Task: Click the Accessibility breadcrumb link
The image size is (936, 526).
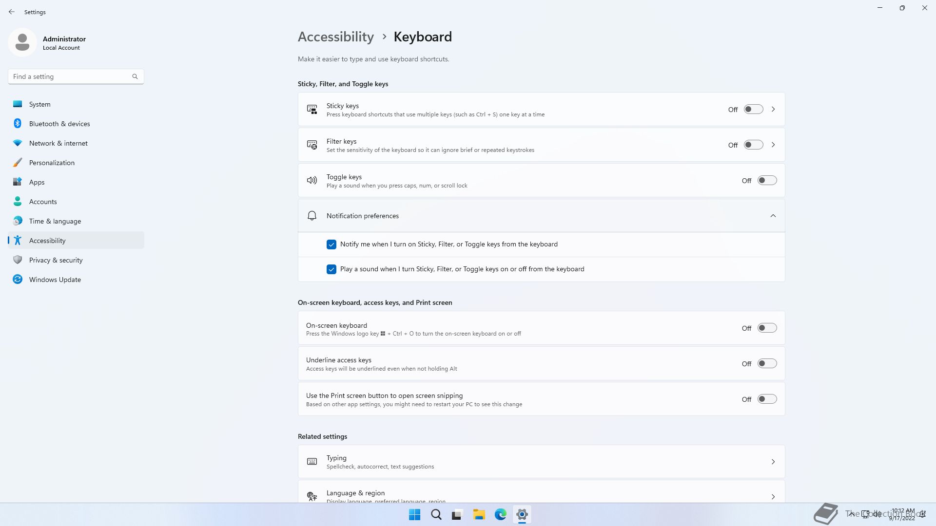Action: [x=335, y=37]
